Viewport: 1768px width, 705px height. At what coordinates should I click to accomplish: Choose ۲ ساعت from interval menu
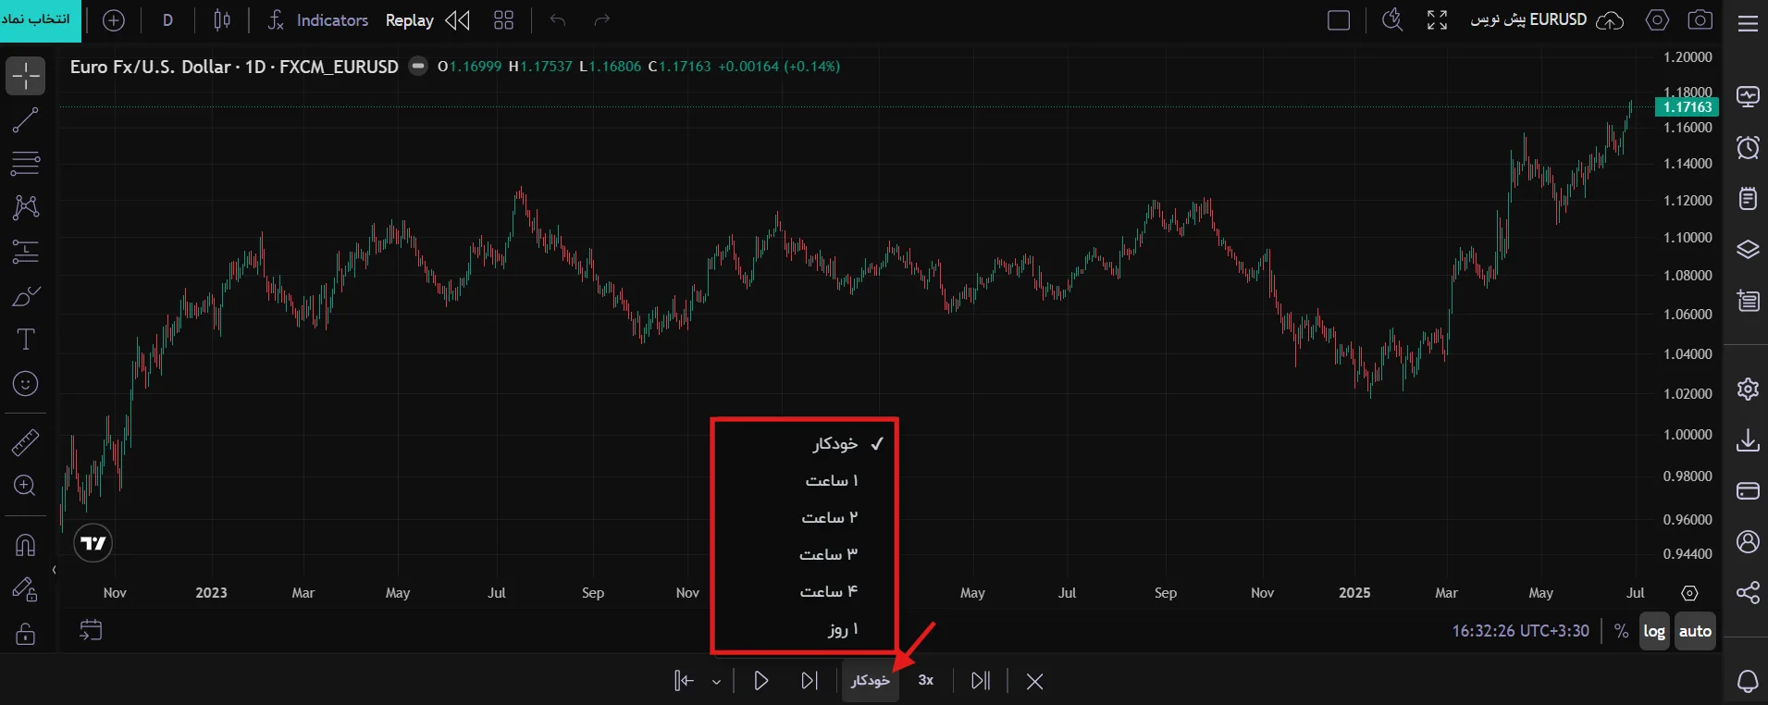point(805,518)
